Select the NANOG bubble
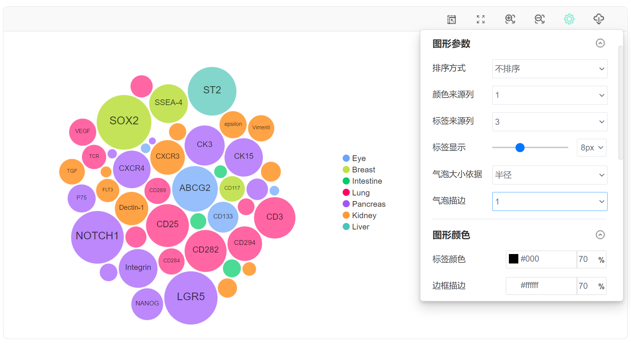The height and width of the screenshot is (344, 631). coord(147,304)
